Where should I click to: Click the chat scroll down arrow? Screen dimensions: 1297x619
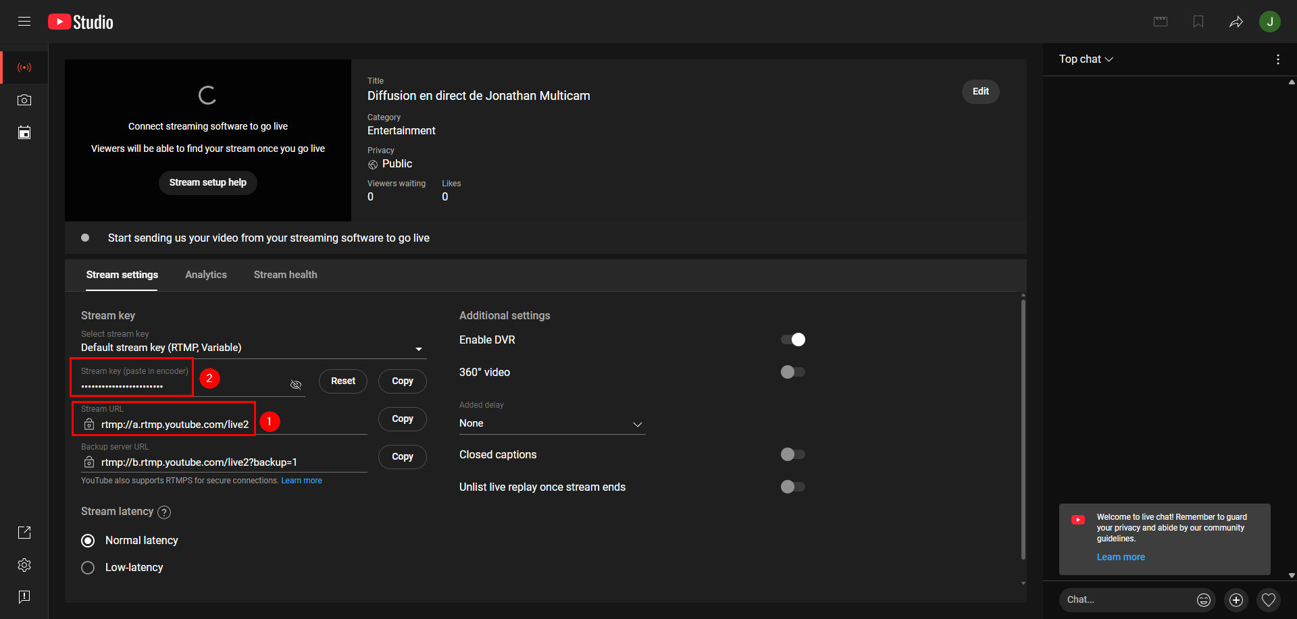pos(1292,576)
